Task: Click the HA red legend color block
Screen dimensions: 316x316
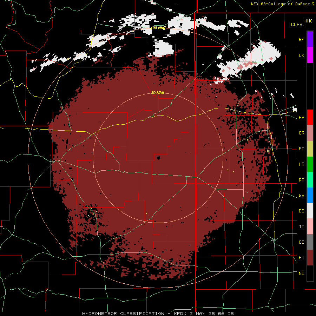Action: tap(310, 117)
